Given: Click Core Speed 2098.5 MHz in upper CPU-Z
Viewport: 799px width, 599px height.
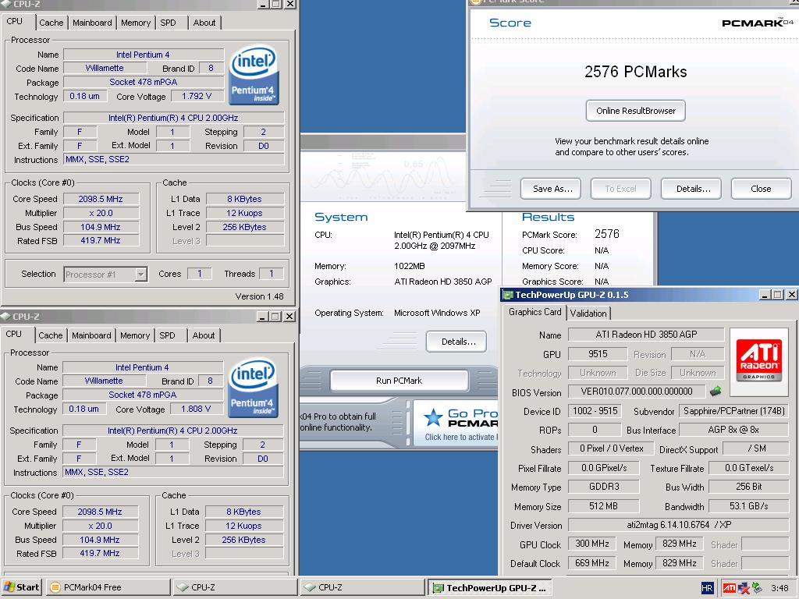Looking at the screenshot, I should pos(101,199).
